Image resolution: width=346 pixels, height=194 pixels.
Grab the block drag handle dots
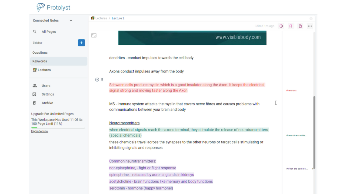tap(102, 79)
